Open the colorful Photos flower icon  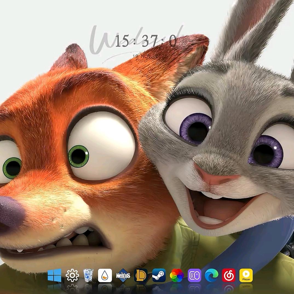[x=177, y=275]
